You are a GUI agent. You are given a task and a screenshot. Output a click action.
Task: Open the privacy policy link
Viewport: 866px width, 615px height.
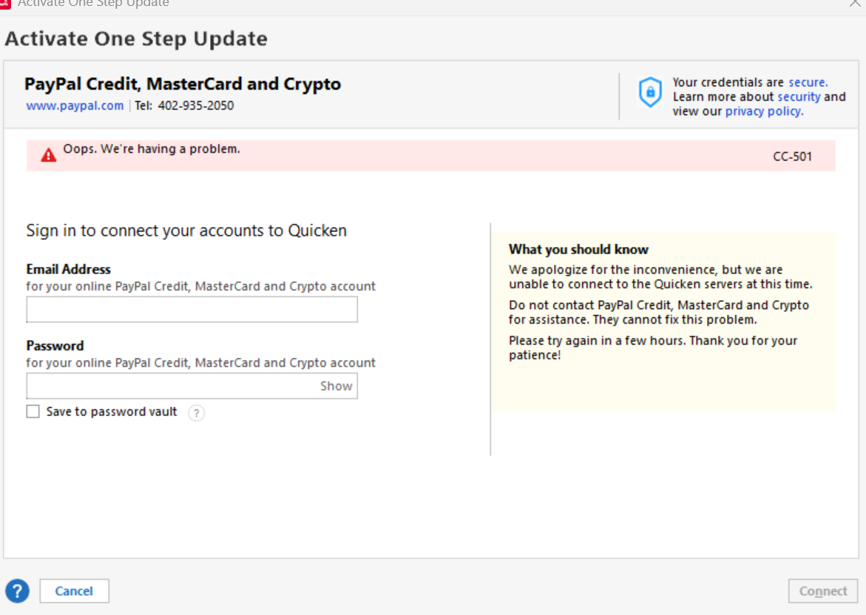tap(765, 111)
